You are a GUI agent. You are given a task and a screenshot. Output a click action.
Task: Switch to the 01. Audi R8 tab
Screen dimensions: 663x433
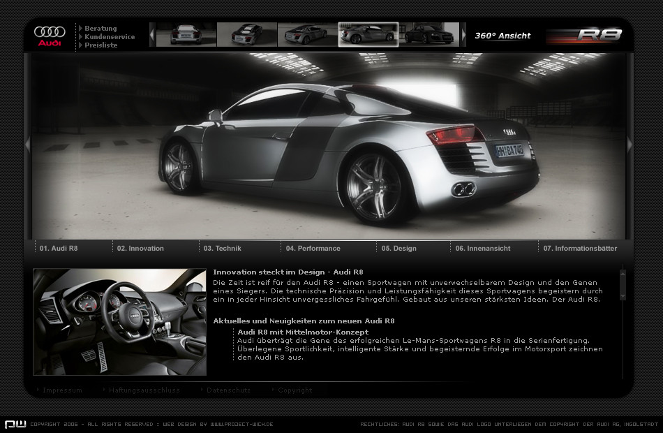pos(59,249)
